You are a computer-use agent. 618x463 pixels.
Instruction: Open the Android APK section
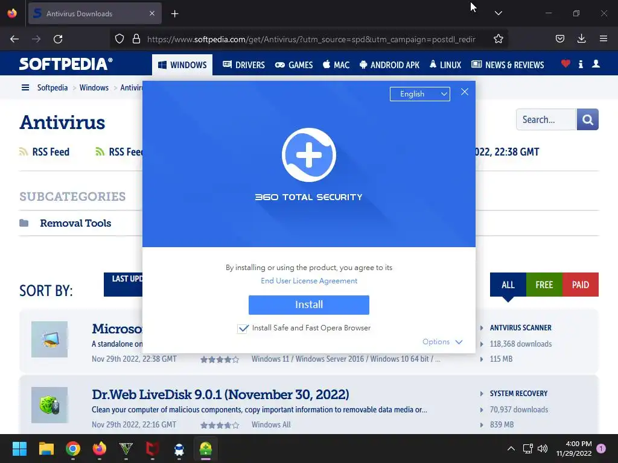pyautogui.click(x=389, y=65)
